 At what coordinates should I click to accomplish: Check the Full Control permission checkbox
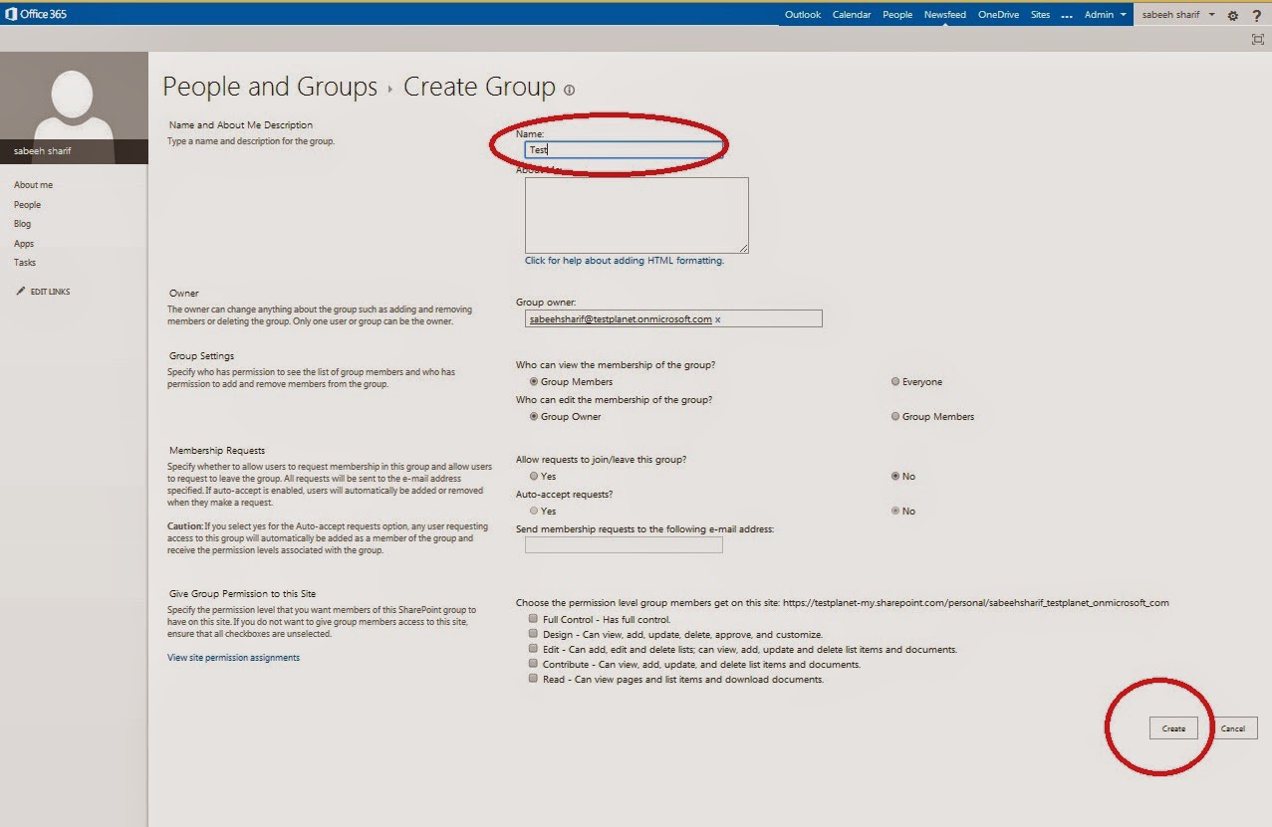(x=532, y=618)
